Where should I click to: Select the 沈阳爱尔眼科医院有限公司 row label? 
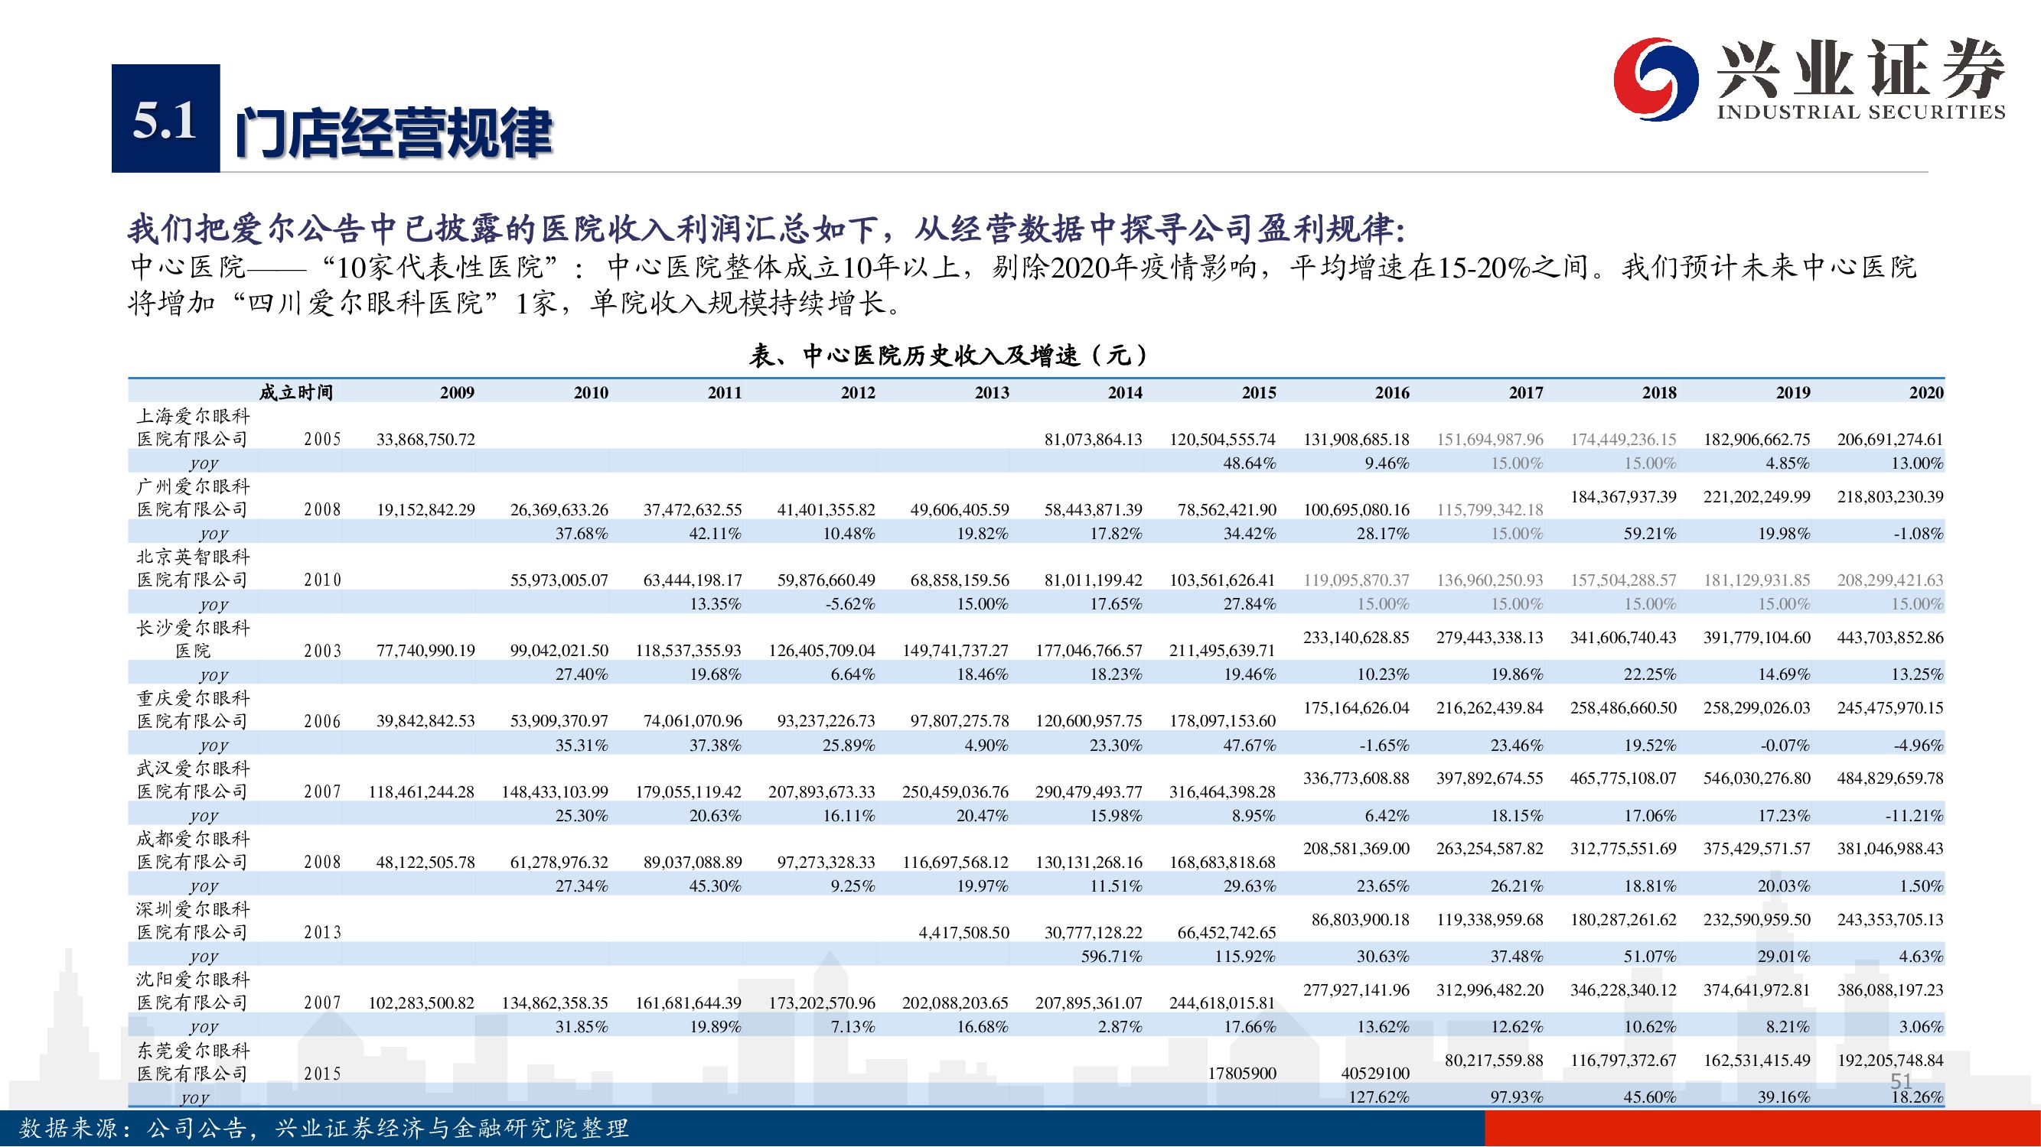[194, 991]
